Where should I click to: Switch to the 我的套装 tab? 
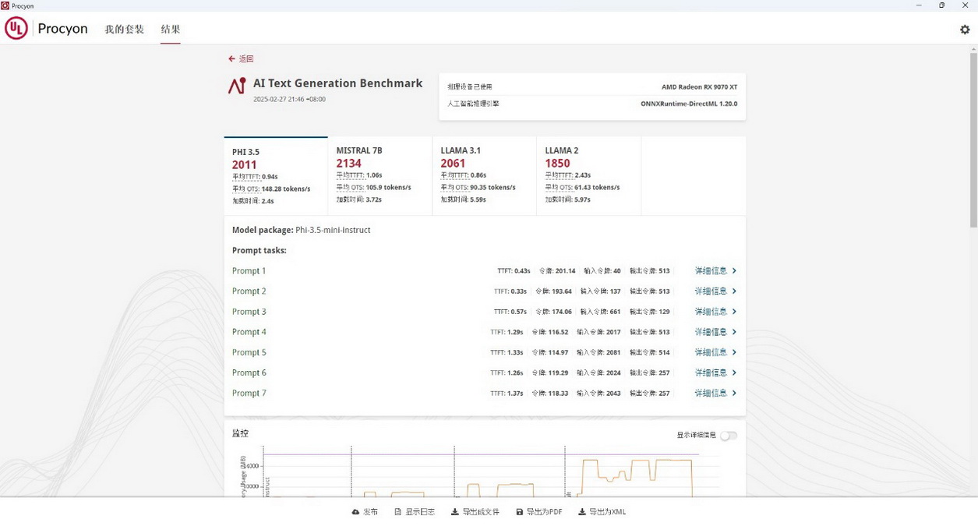125,30
